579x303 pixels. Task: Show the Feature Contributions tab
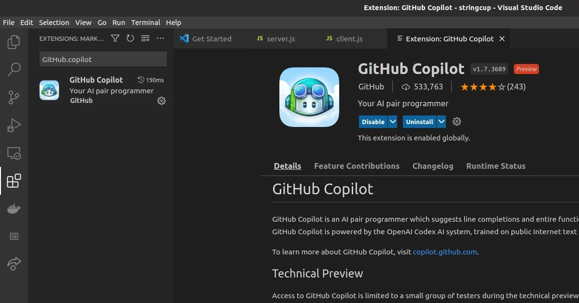[x=357, y=166]
